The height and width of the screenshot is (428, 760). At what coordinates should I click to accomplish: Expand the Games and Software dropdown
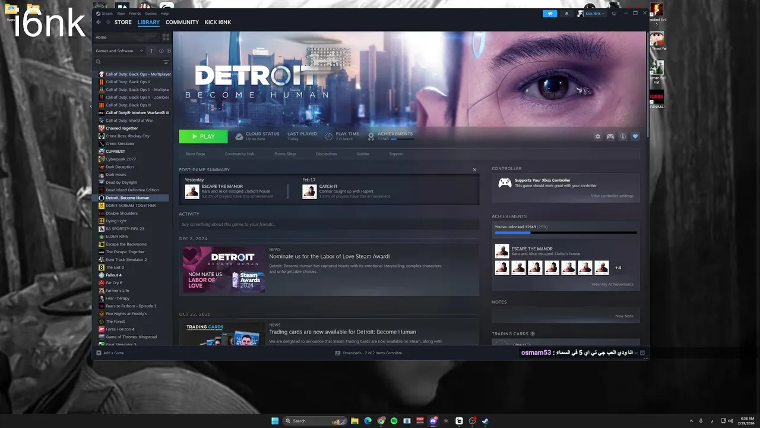(x=119, y=51)
